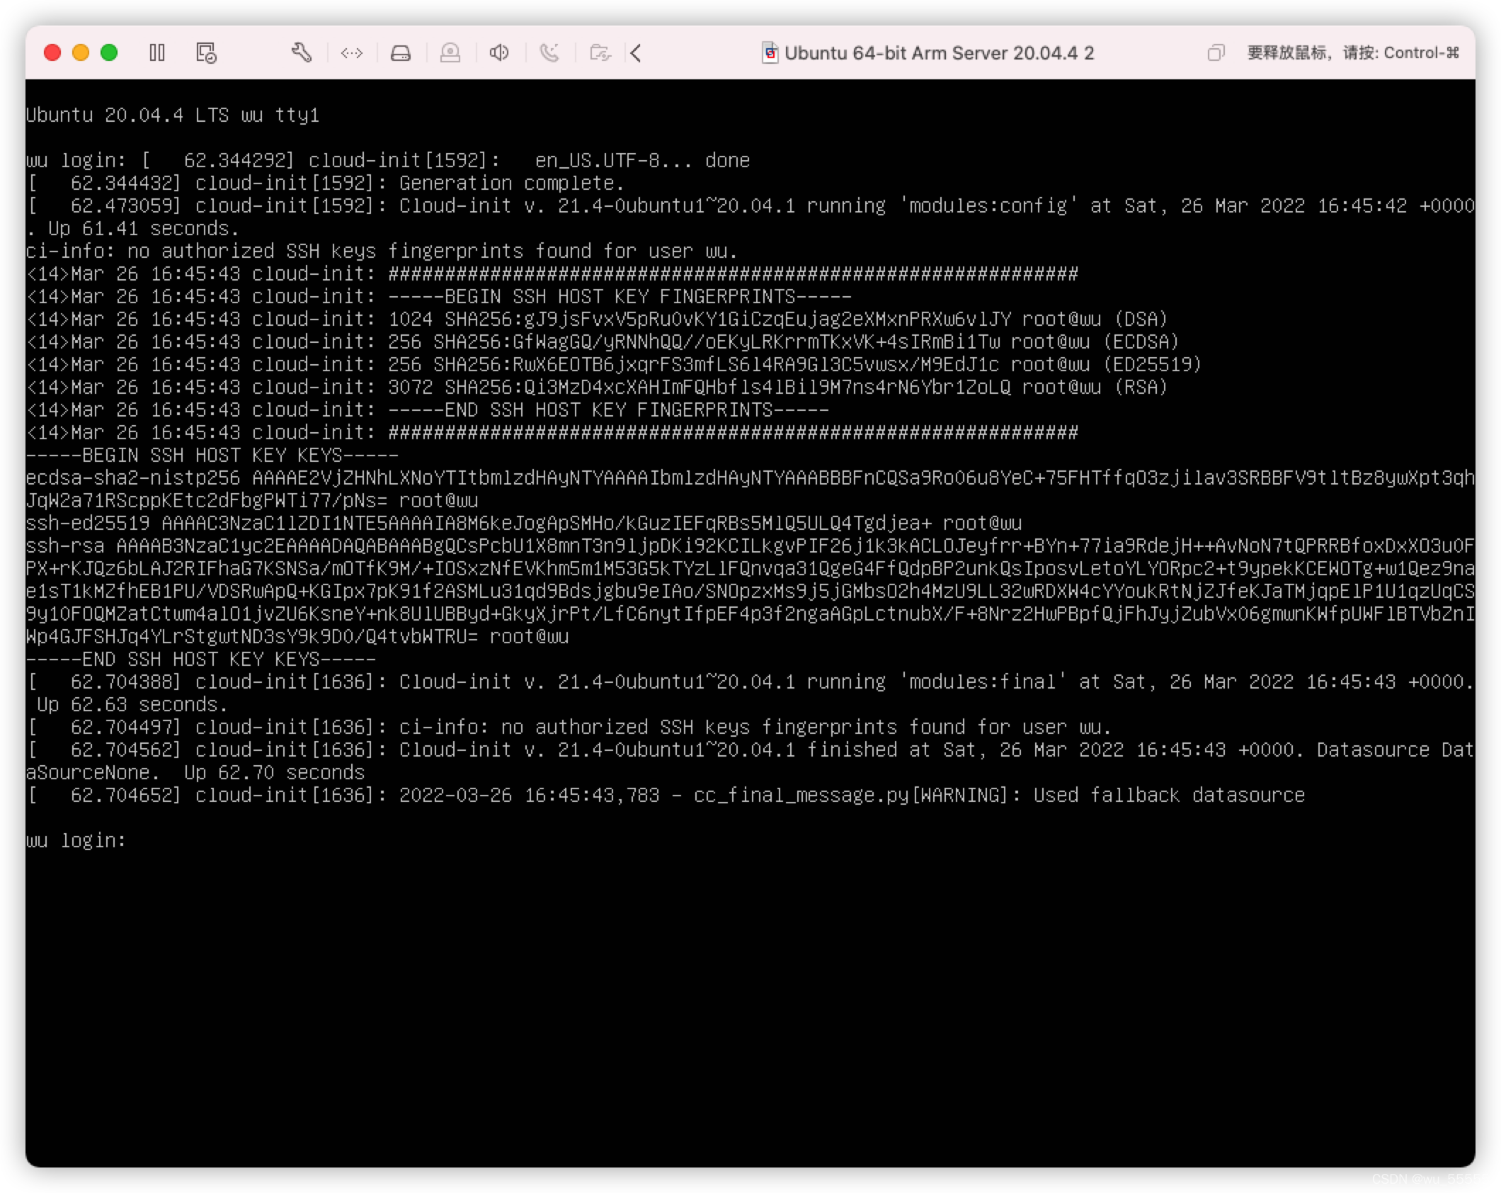Click the audio/speaker icon in toolbar
The width and height of the screenshot is (1501, 1193).
pyautogui.click(x=501, y=52)
